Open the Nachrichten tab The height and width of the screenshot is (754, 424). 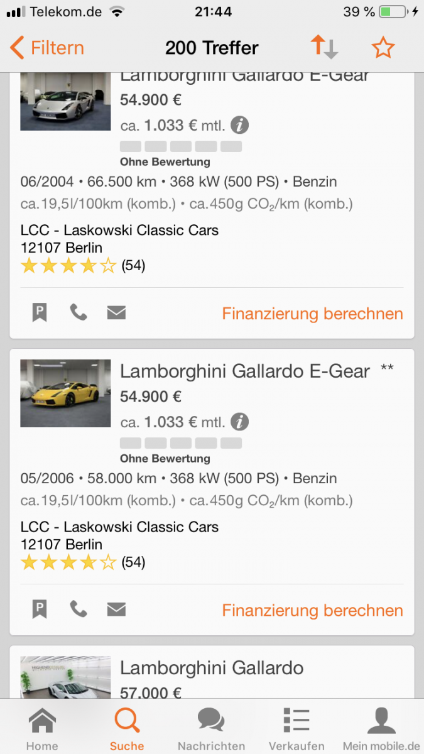211,729
